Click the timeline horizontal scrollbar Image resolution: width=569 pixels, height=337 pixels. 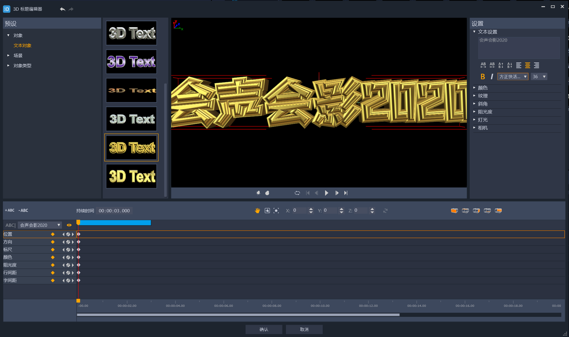pyautogui.click(x=238, y=315)
